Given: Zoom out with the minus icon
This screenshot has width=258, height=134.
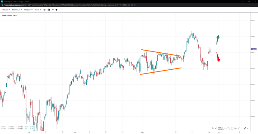Looking at the screenshot, I should [x=53, y=10].
